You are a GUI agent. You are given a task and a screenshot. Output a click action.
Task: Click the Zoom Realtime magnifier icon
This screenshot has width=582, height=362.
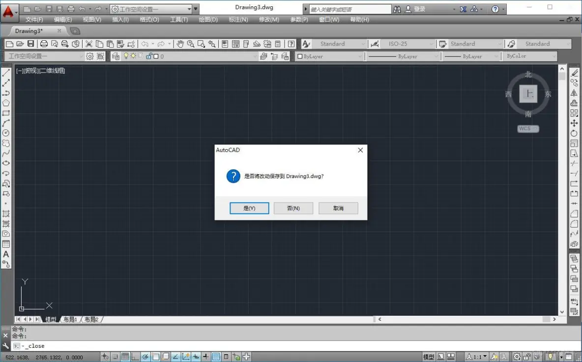click(191, 44)
